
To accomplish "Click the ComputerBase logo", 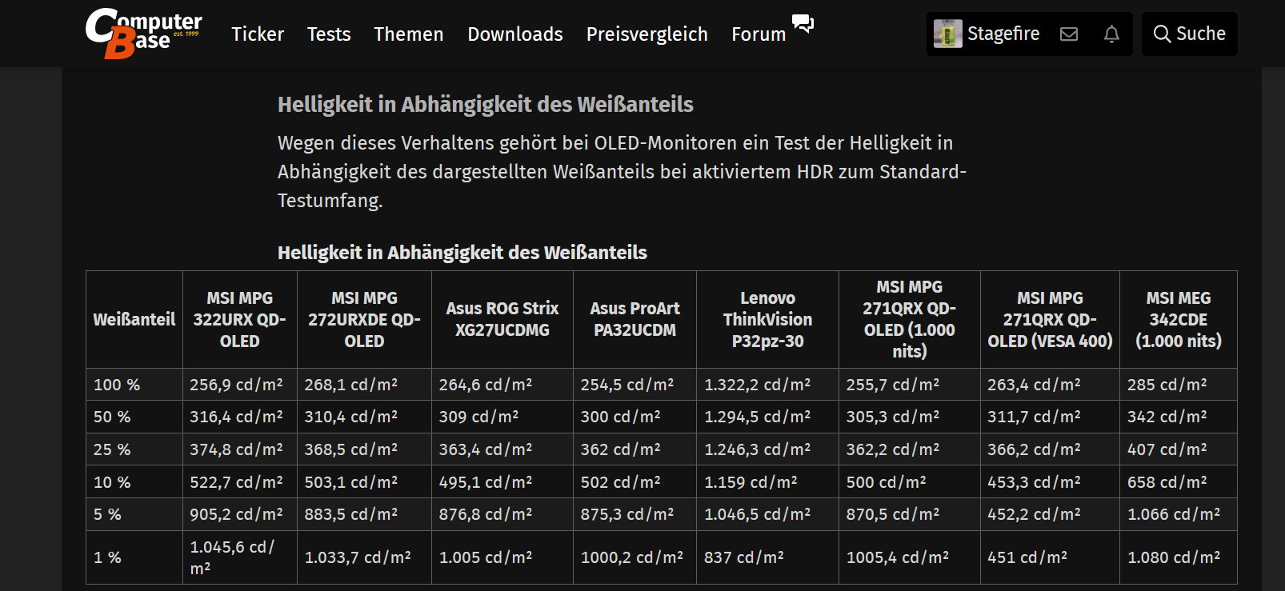I will tap(142, 32).
